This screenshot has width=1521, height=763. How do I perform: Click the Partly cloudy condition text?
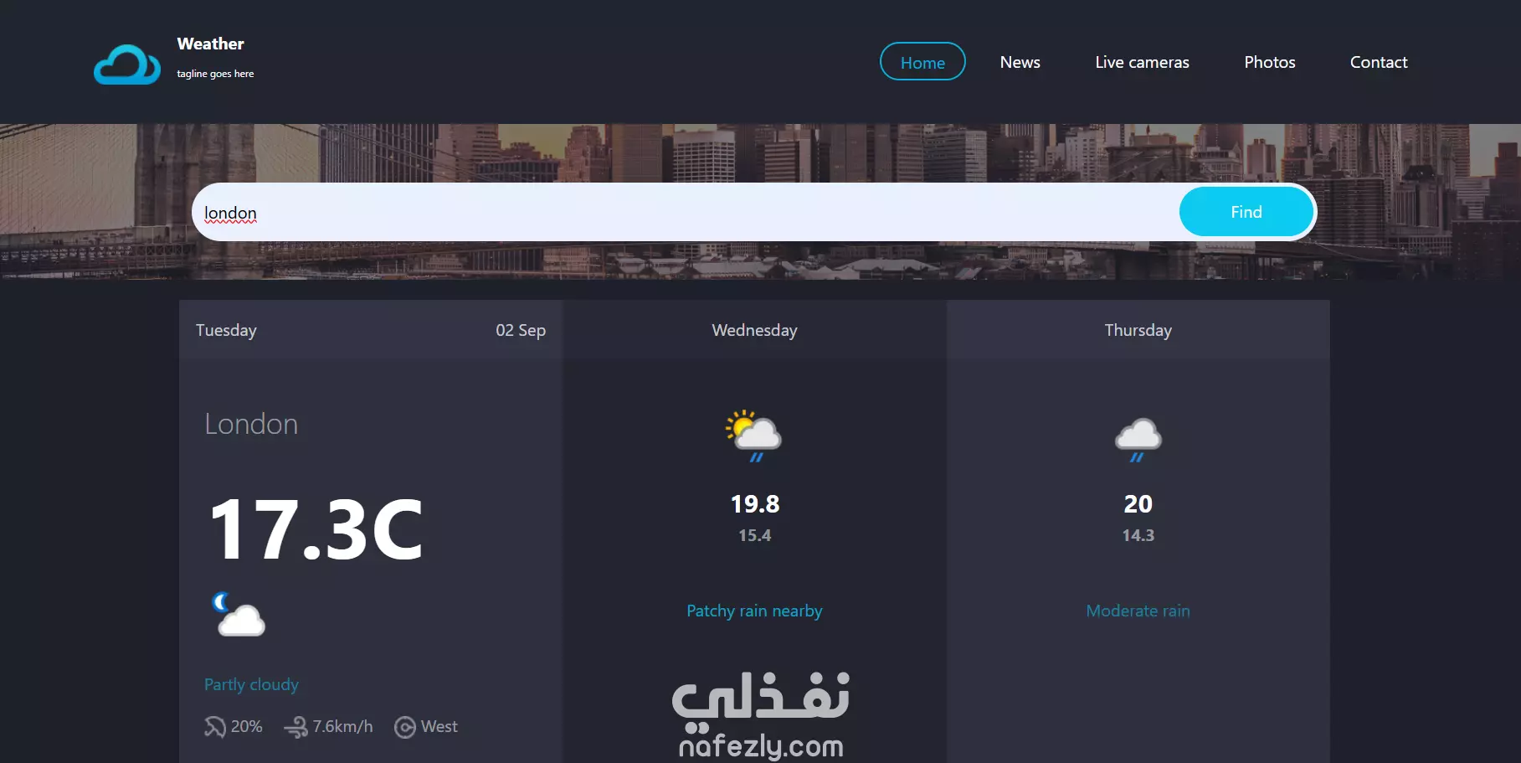[251, 684]
